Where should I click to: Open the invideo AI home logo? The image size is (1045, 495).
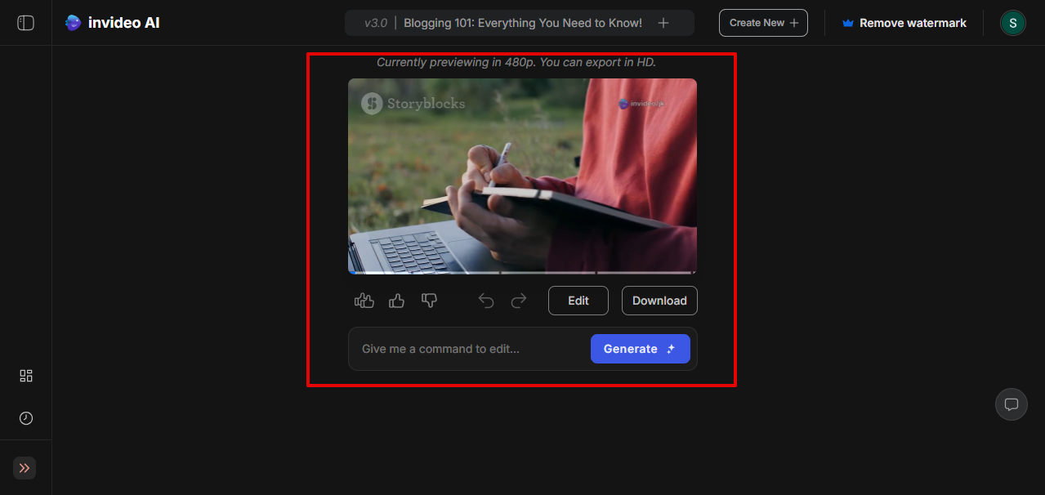click(112, 22)
